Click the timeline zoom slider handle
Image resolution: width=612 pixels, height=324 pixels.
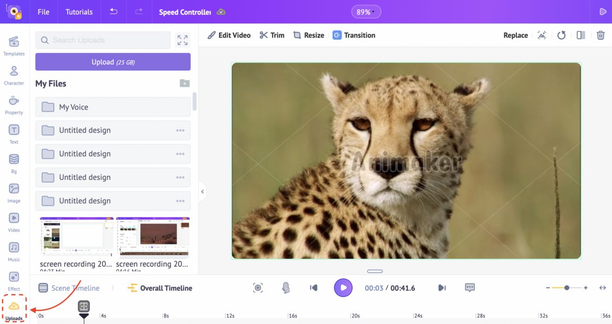point(567,288)
